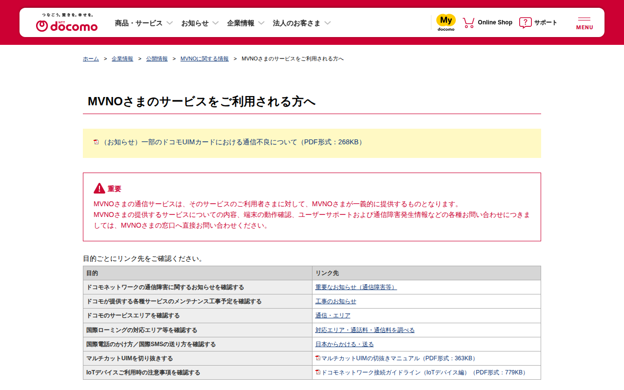Open 重要なお知らせ（通信障害等） link
Screen dimensions: 624x390
point(356,287)
